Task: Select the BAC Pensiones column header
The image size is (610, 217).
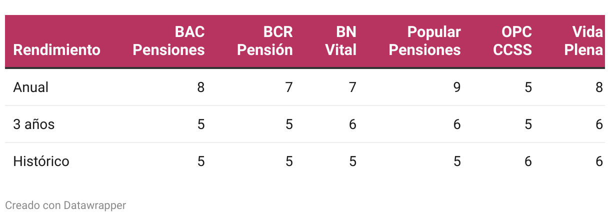Action: [168, 41]
